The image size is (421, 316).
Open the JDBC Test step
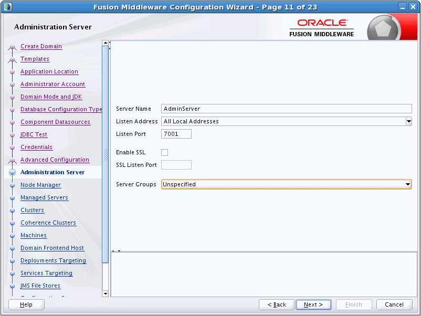point(34,134)
